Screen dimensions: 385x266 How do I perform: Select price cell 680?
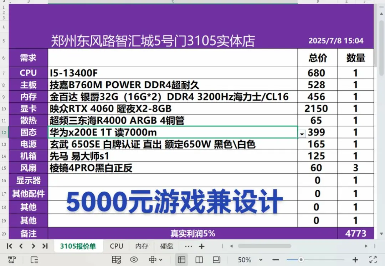pos(318,73)
